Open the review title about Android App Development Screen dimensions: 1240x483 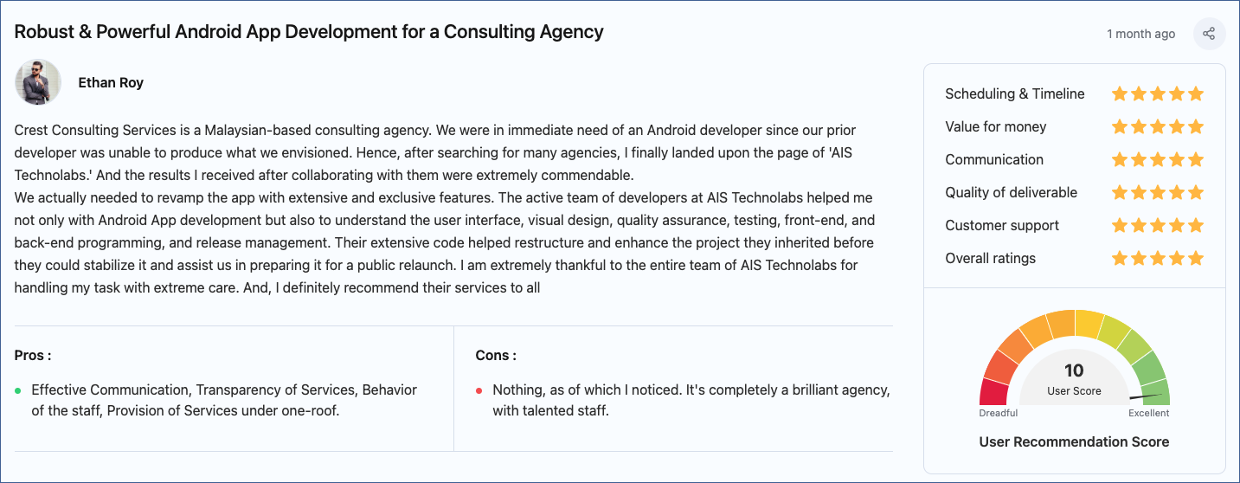309,32
